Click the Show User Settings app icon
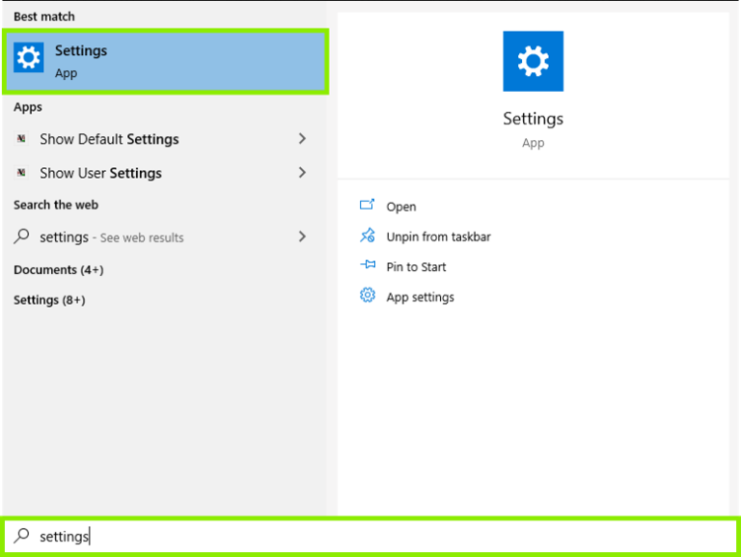The height and width of the screenshot is (557, 741). pyautogui.click(x=22, y=173)
